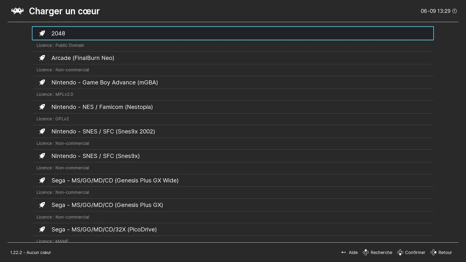
Task: Click the 'Licence : Public Domain' text
Action: [x=60, y=45]
